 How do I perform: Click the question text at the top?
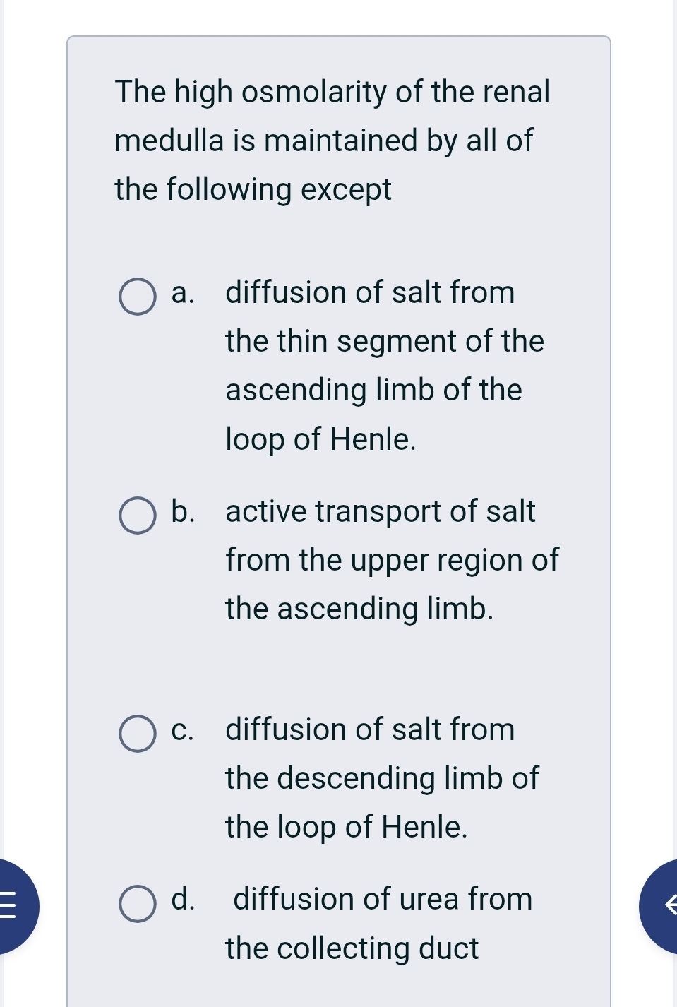[332, 140]
